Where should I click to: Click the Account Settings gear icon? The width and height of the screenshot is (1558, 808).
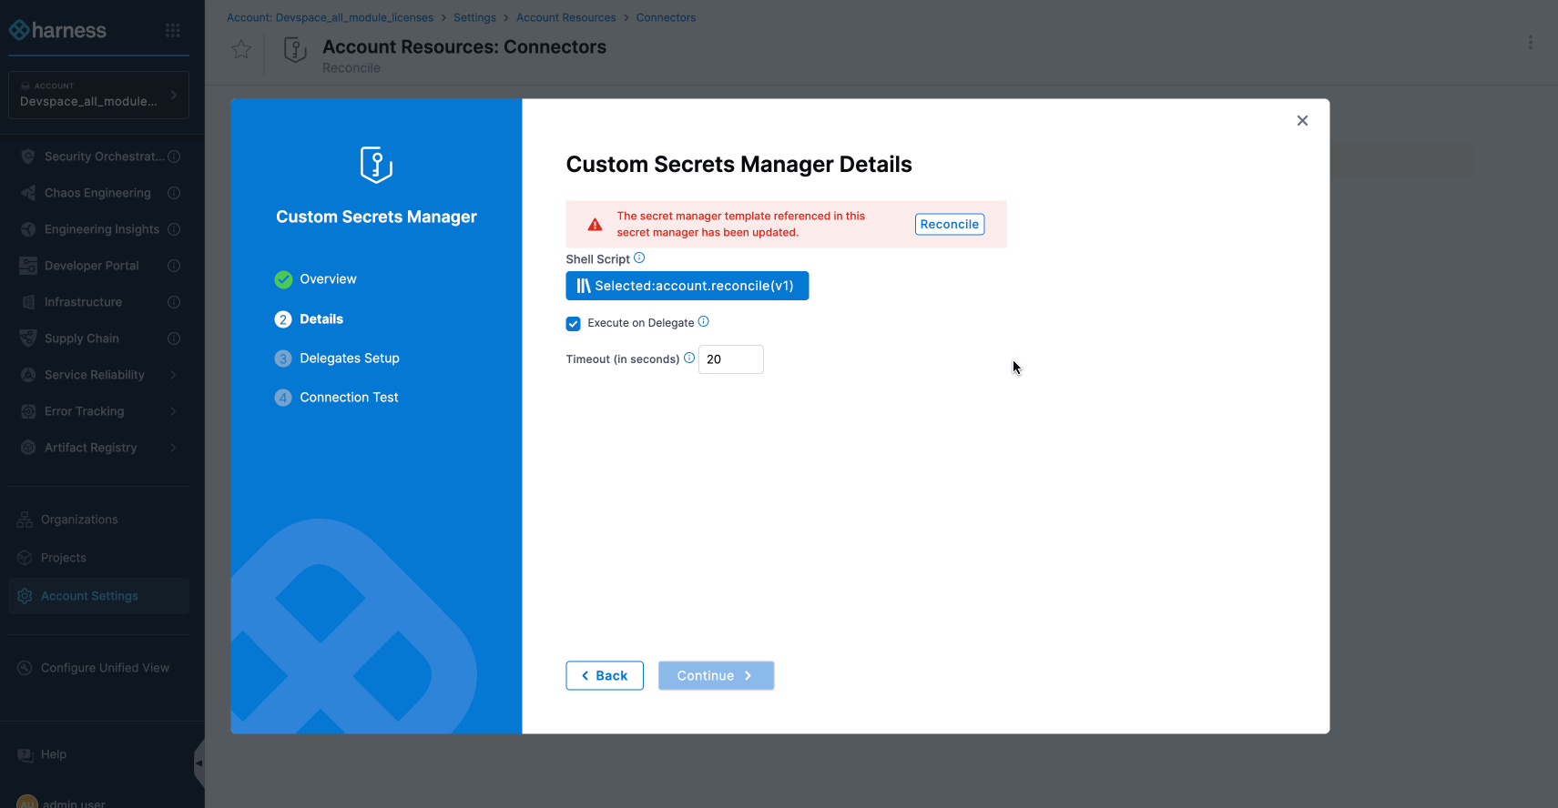click(x=25, y=596)
